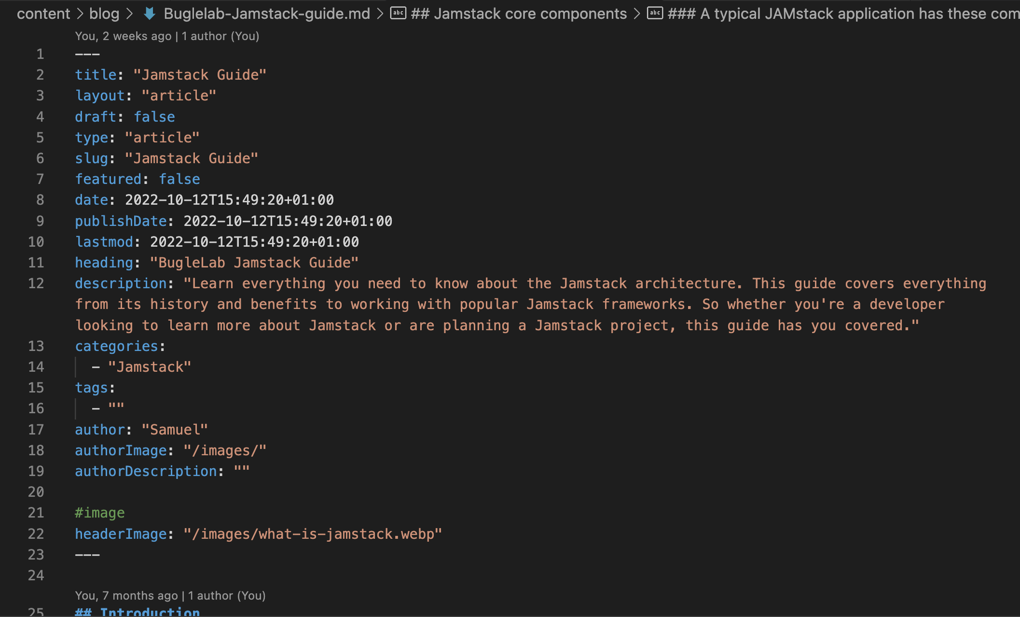Place cursor in the title "Jamstack Guide" string
This screenshot has width=1020, height=617.
pyautogui.click(x=199, y=75)
